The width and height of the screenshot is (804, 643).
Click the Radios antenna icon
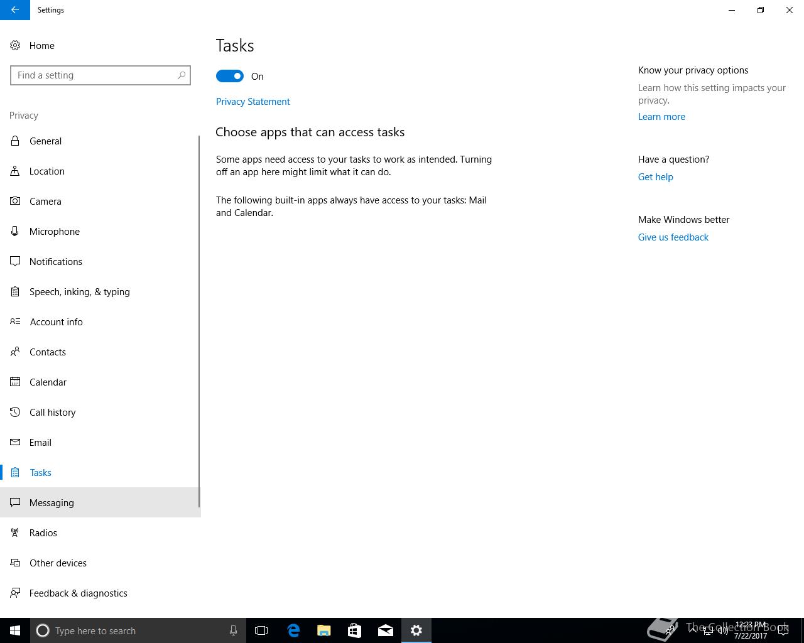pyautogui.click(x=15, y=532)
